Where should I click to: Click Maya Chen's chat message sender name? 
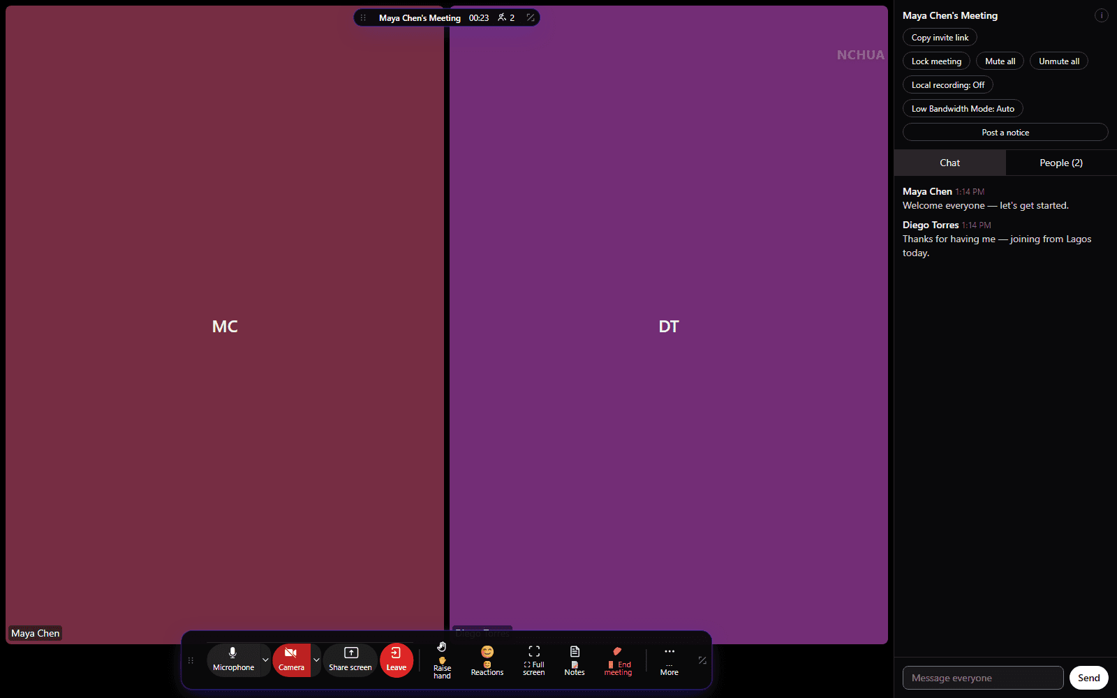tap(927, 191)
